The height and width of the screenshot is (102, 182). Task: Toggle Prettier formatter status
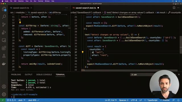[x=165, y=100]
